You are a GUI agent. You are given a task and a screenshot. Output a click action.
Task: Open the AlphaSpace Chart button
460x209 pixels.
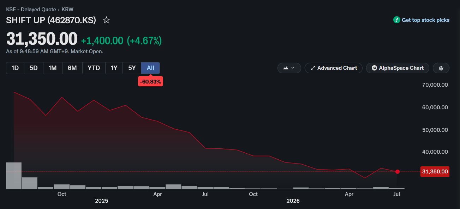coord(398,68)
